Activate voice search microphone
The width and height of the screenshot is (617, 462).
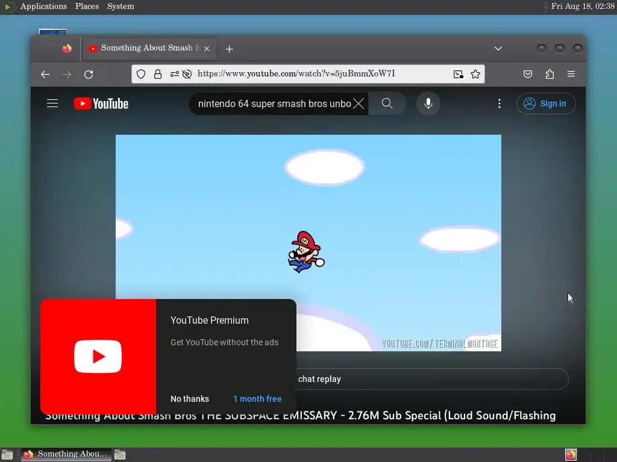[428, 103]
